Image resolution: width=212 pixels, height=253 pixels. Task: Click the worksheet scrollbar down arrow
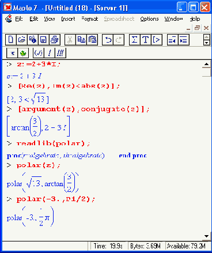[207, 236]
